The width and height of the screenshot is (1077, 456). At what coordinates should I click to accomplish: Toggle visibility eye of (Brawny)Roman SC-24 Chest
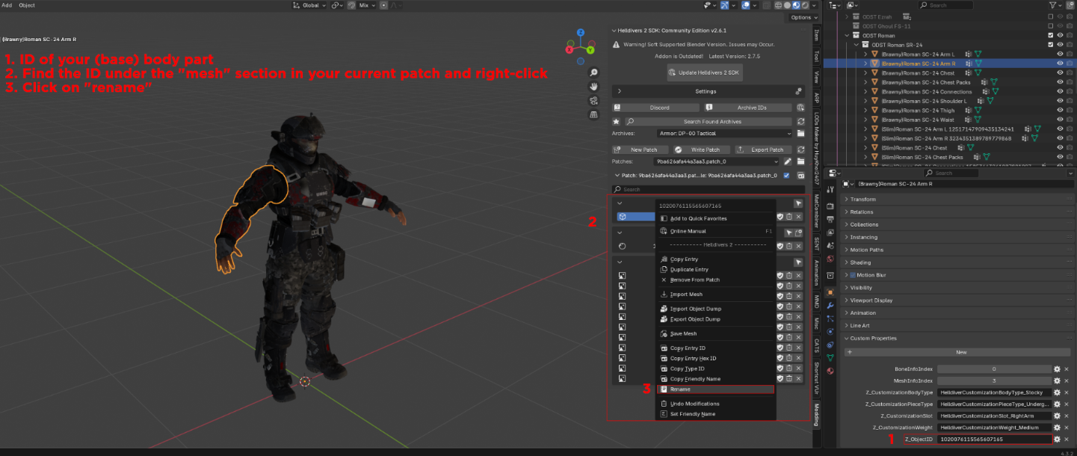click(x=1060, y=73)
